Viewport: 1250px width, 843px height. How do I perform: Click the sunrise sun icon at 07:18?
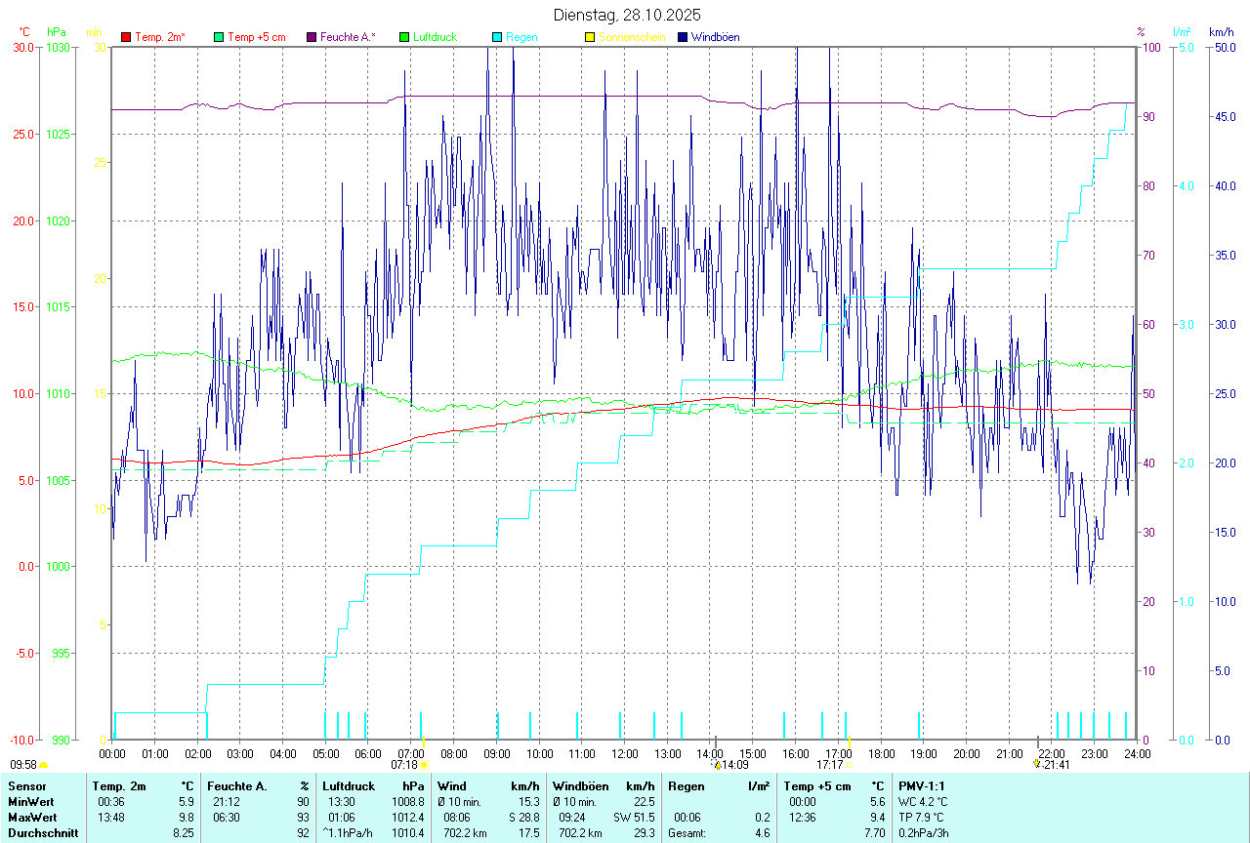coord(425,766)
